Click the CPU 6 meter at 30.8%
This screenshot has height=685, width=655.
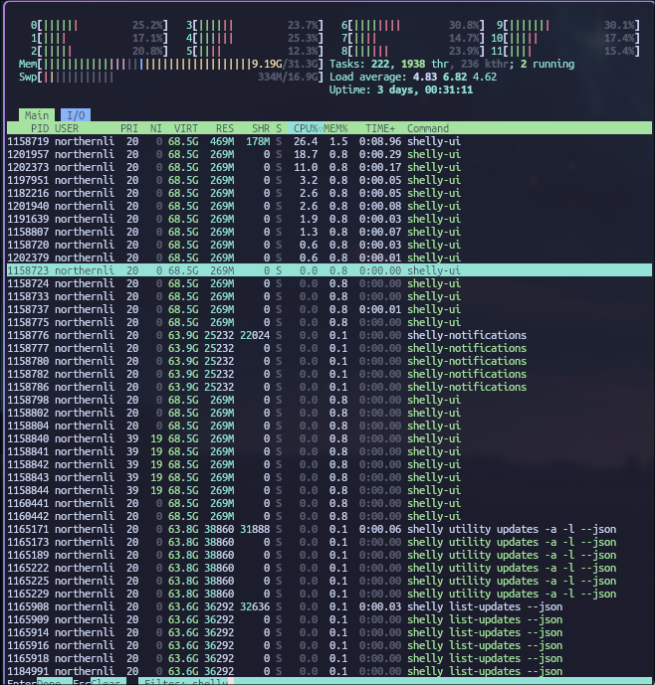pyautogui.click(x=412, y=25)
